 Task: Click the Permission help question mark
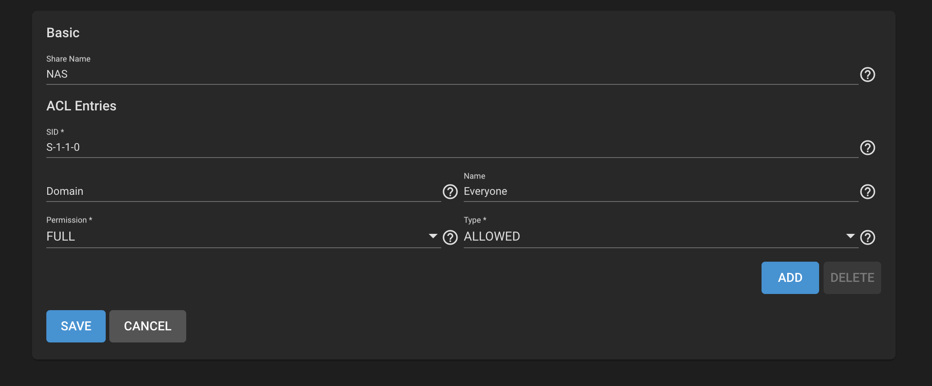point(450,237)
